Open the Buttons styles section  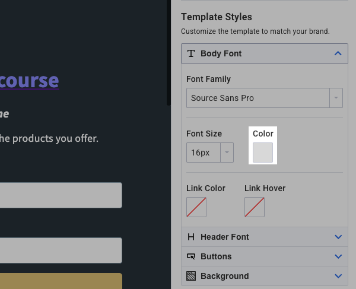[217, 256]
